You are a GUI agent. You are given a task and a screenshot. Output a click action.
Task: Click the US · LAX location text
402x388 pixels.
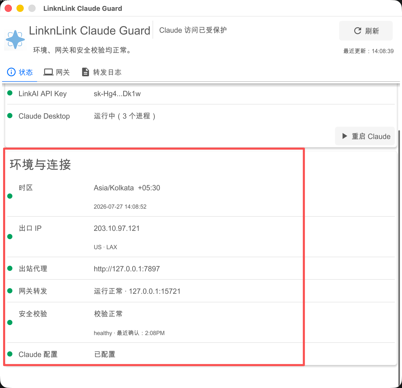(105, 247)
